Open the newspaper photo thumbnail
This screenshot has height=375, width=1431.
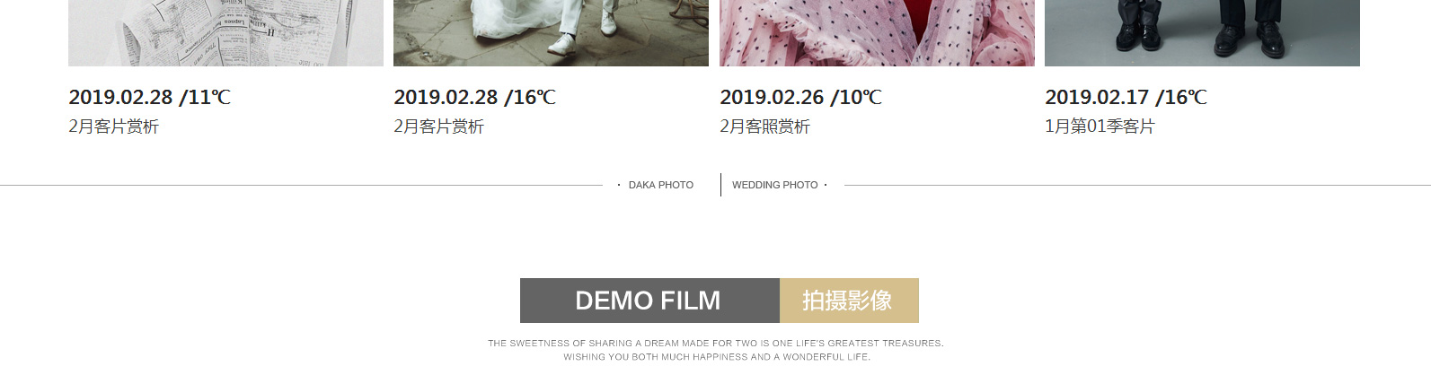pyautogui.click(x=225, y=32)
